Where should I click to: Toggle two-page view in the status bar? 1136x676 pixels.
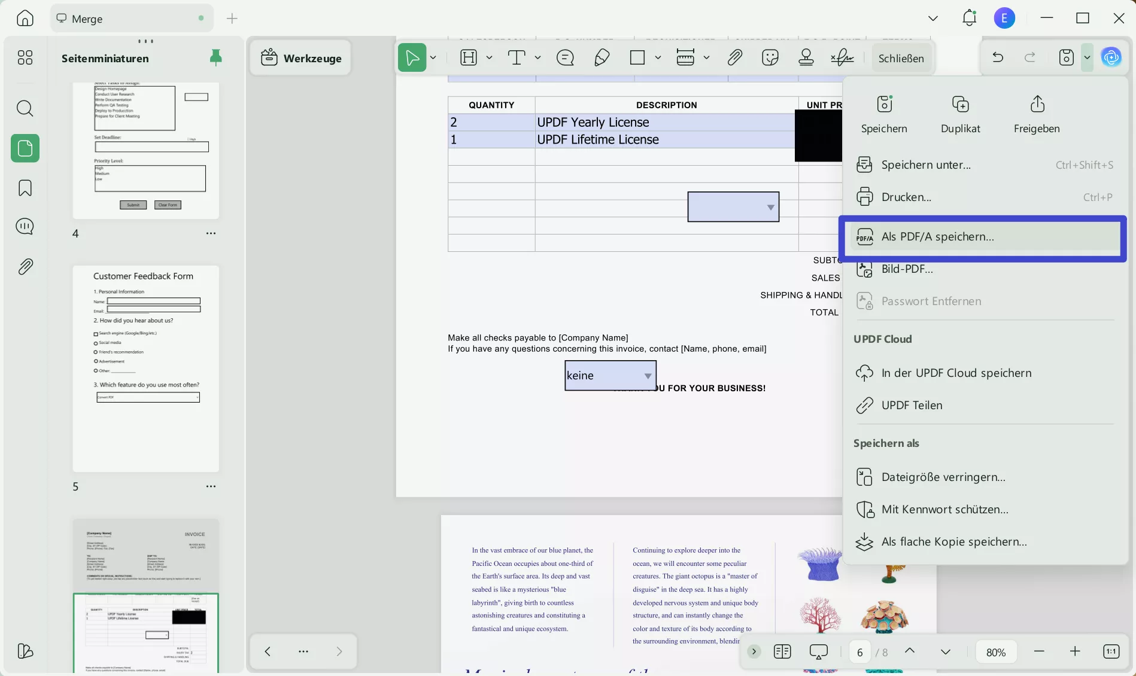[782, 651]
